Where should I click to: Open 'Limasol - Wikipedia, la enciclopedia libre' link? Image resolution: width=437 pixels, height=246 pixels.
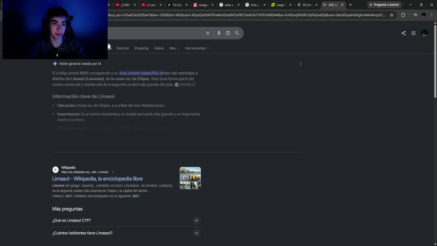coord(97,179)
